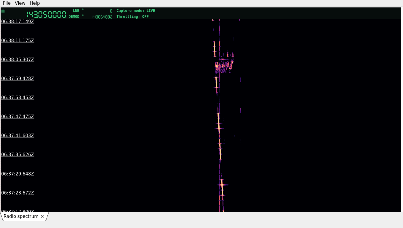Toggle the DEMOD frequency lock icon

[x=83, y=15]
